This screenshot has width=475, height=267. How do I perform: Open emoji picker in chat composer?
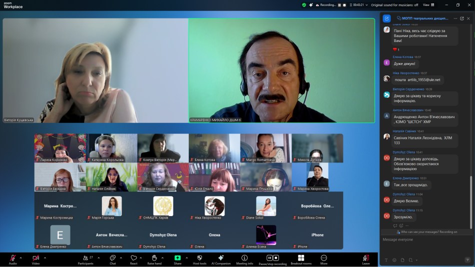(x=394, y=260)
